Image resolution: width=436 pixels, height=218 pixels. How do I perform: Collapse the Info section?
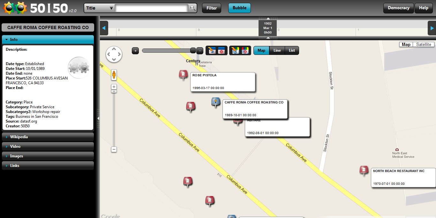48,40
